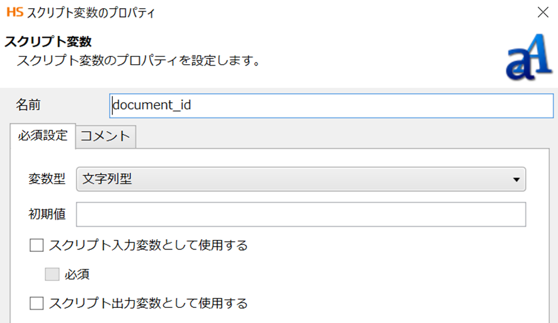Check the script output variable checkbox
This screenshot has width=558, height=323.
tap(37, 303)
